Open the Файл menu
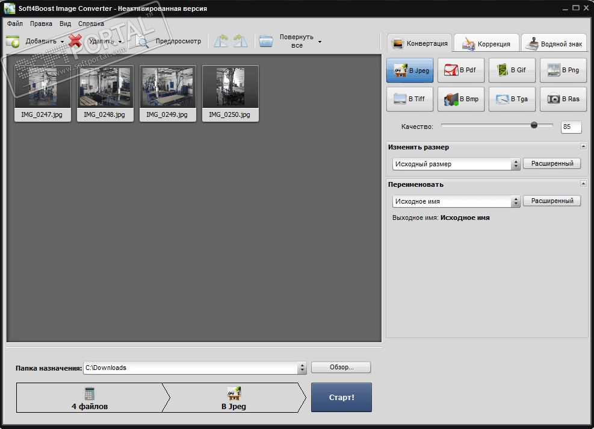Image resolution: width=594 pixels, height=429 pixels. 15,23
